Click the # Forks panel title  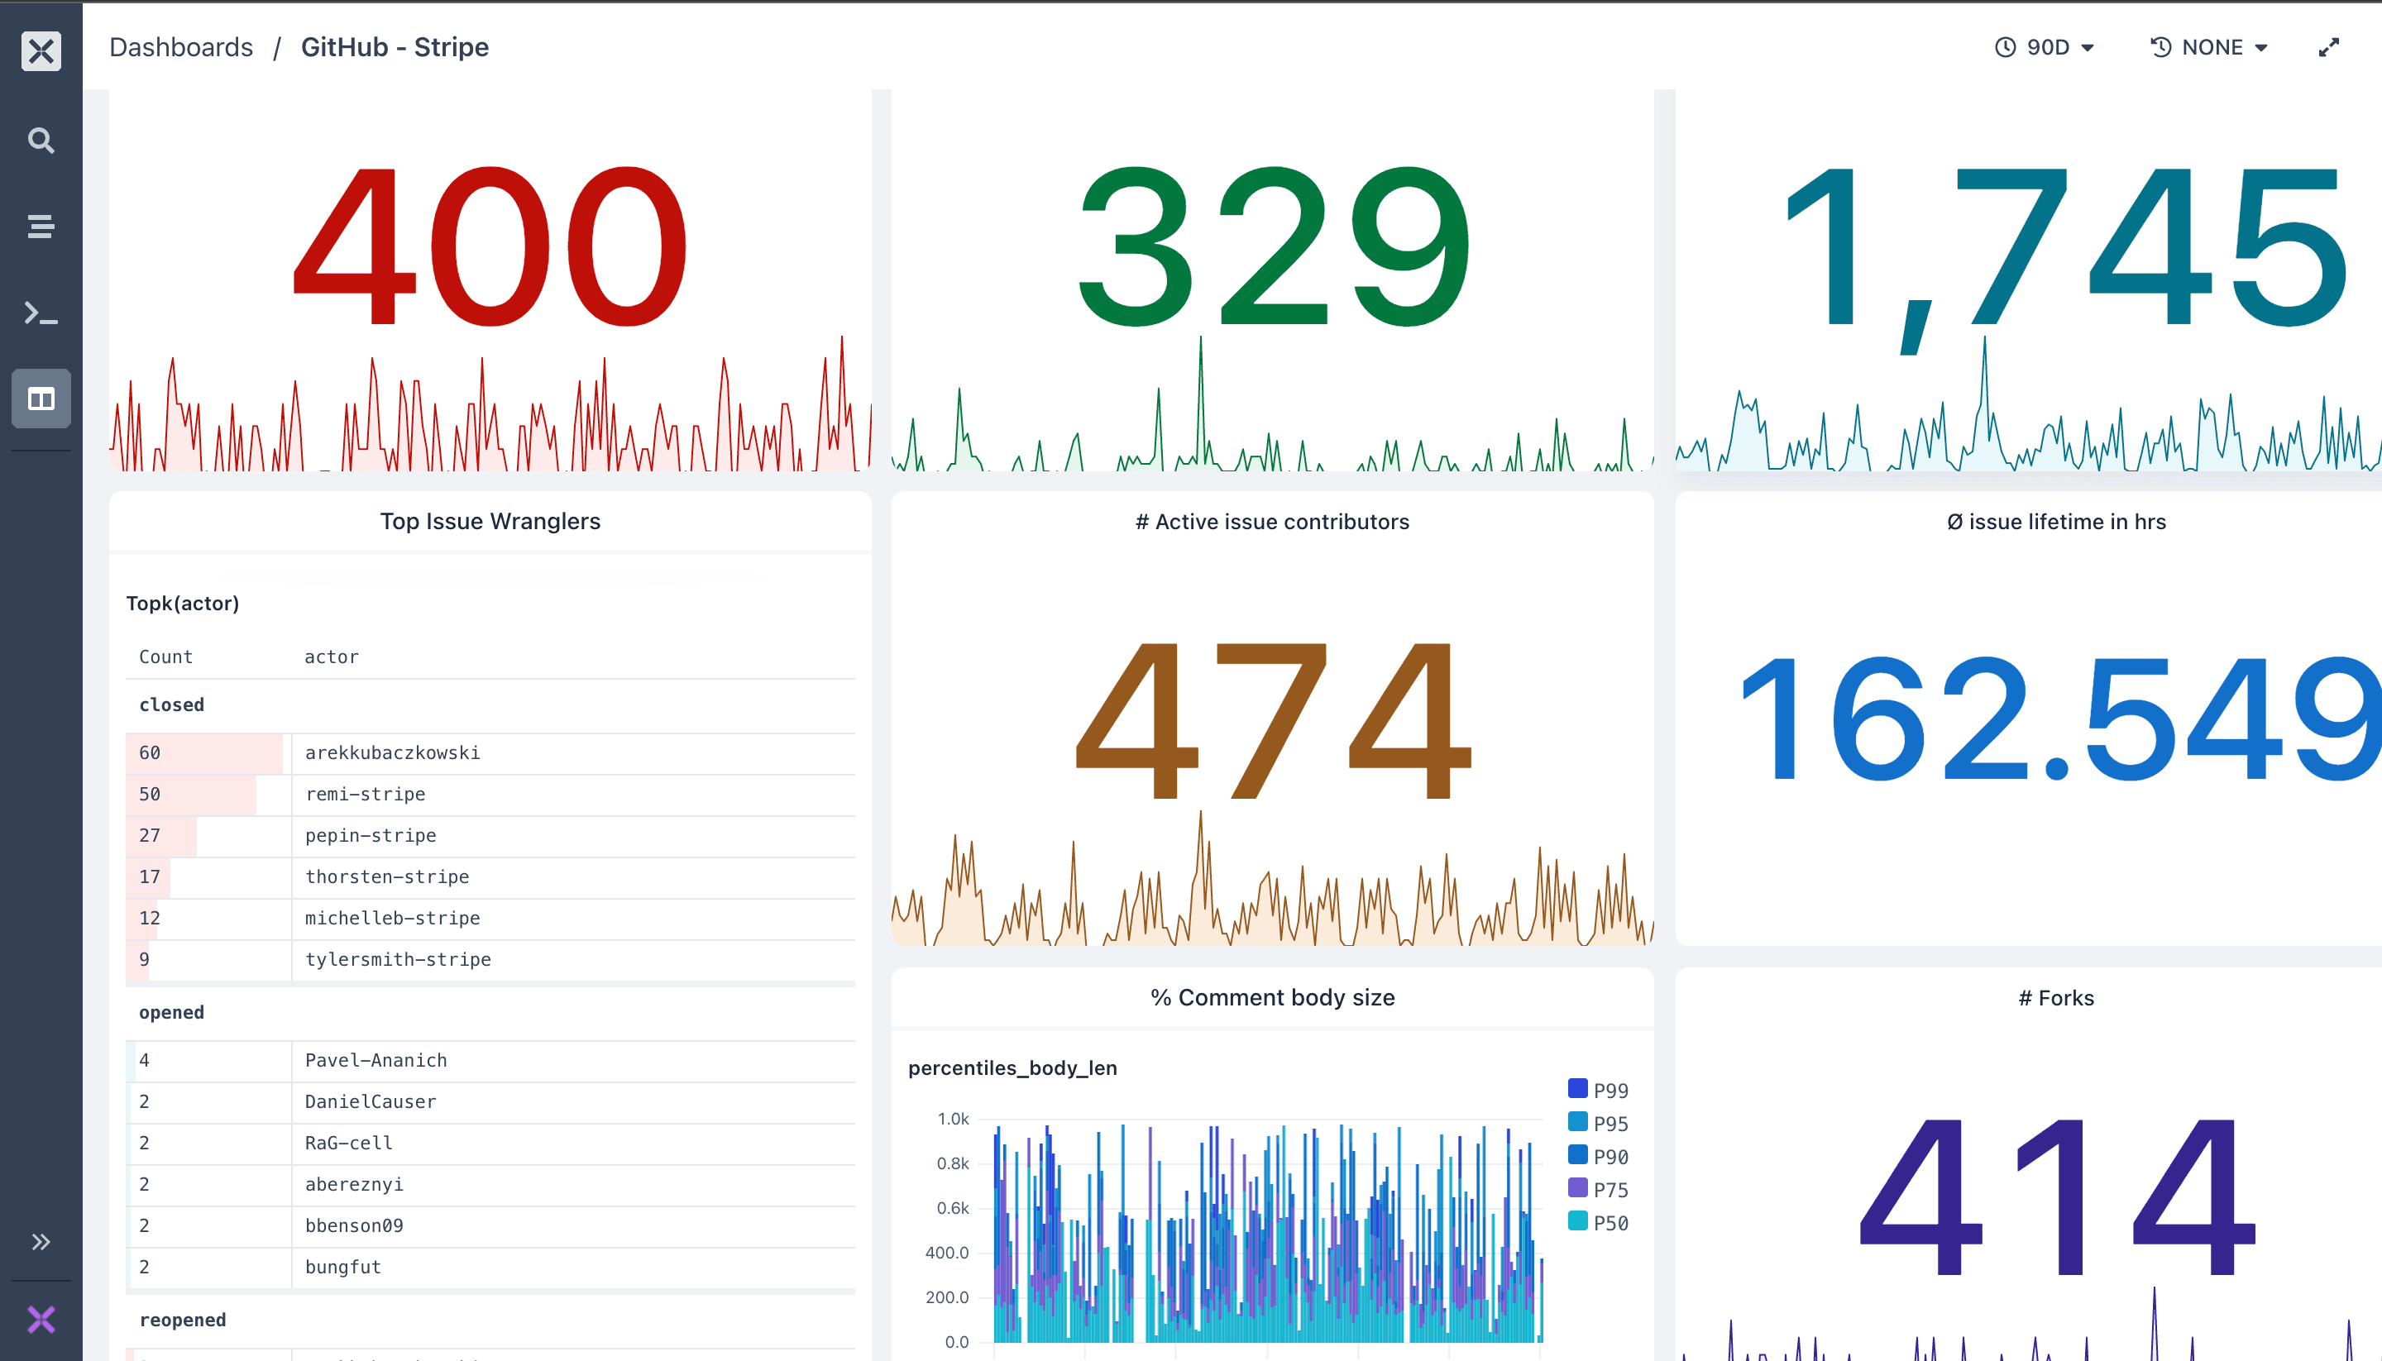tap(2056, 997)
